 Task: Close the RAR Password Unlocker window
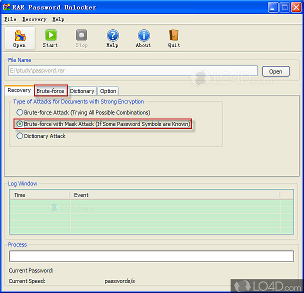pyautogui.click(x=296, y=7)
